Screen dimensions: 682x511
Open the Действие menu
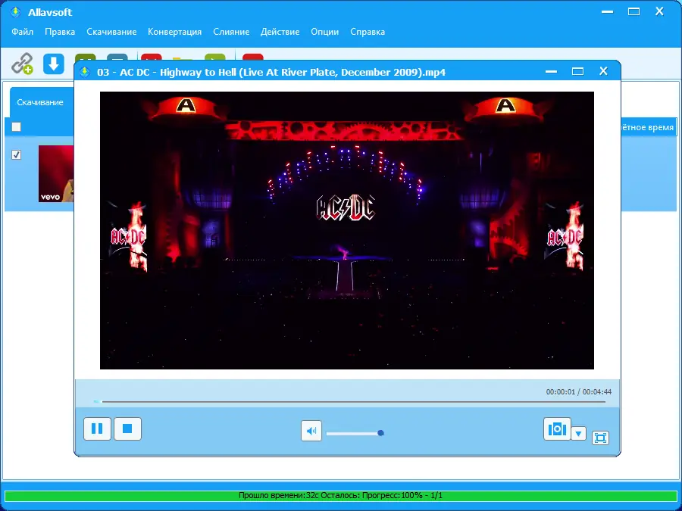pyautogui.click(x=280, y=32)
